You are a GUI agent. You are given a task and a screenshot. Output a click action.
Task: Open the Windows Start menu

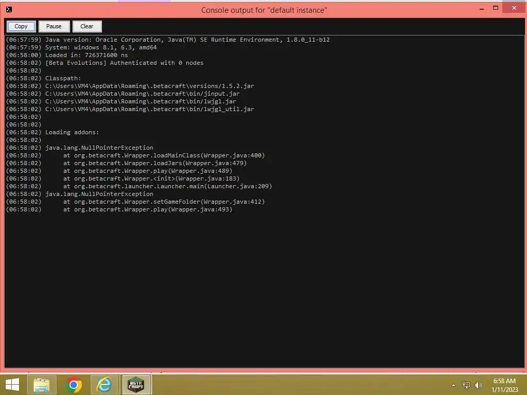(12, 385)
